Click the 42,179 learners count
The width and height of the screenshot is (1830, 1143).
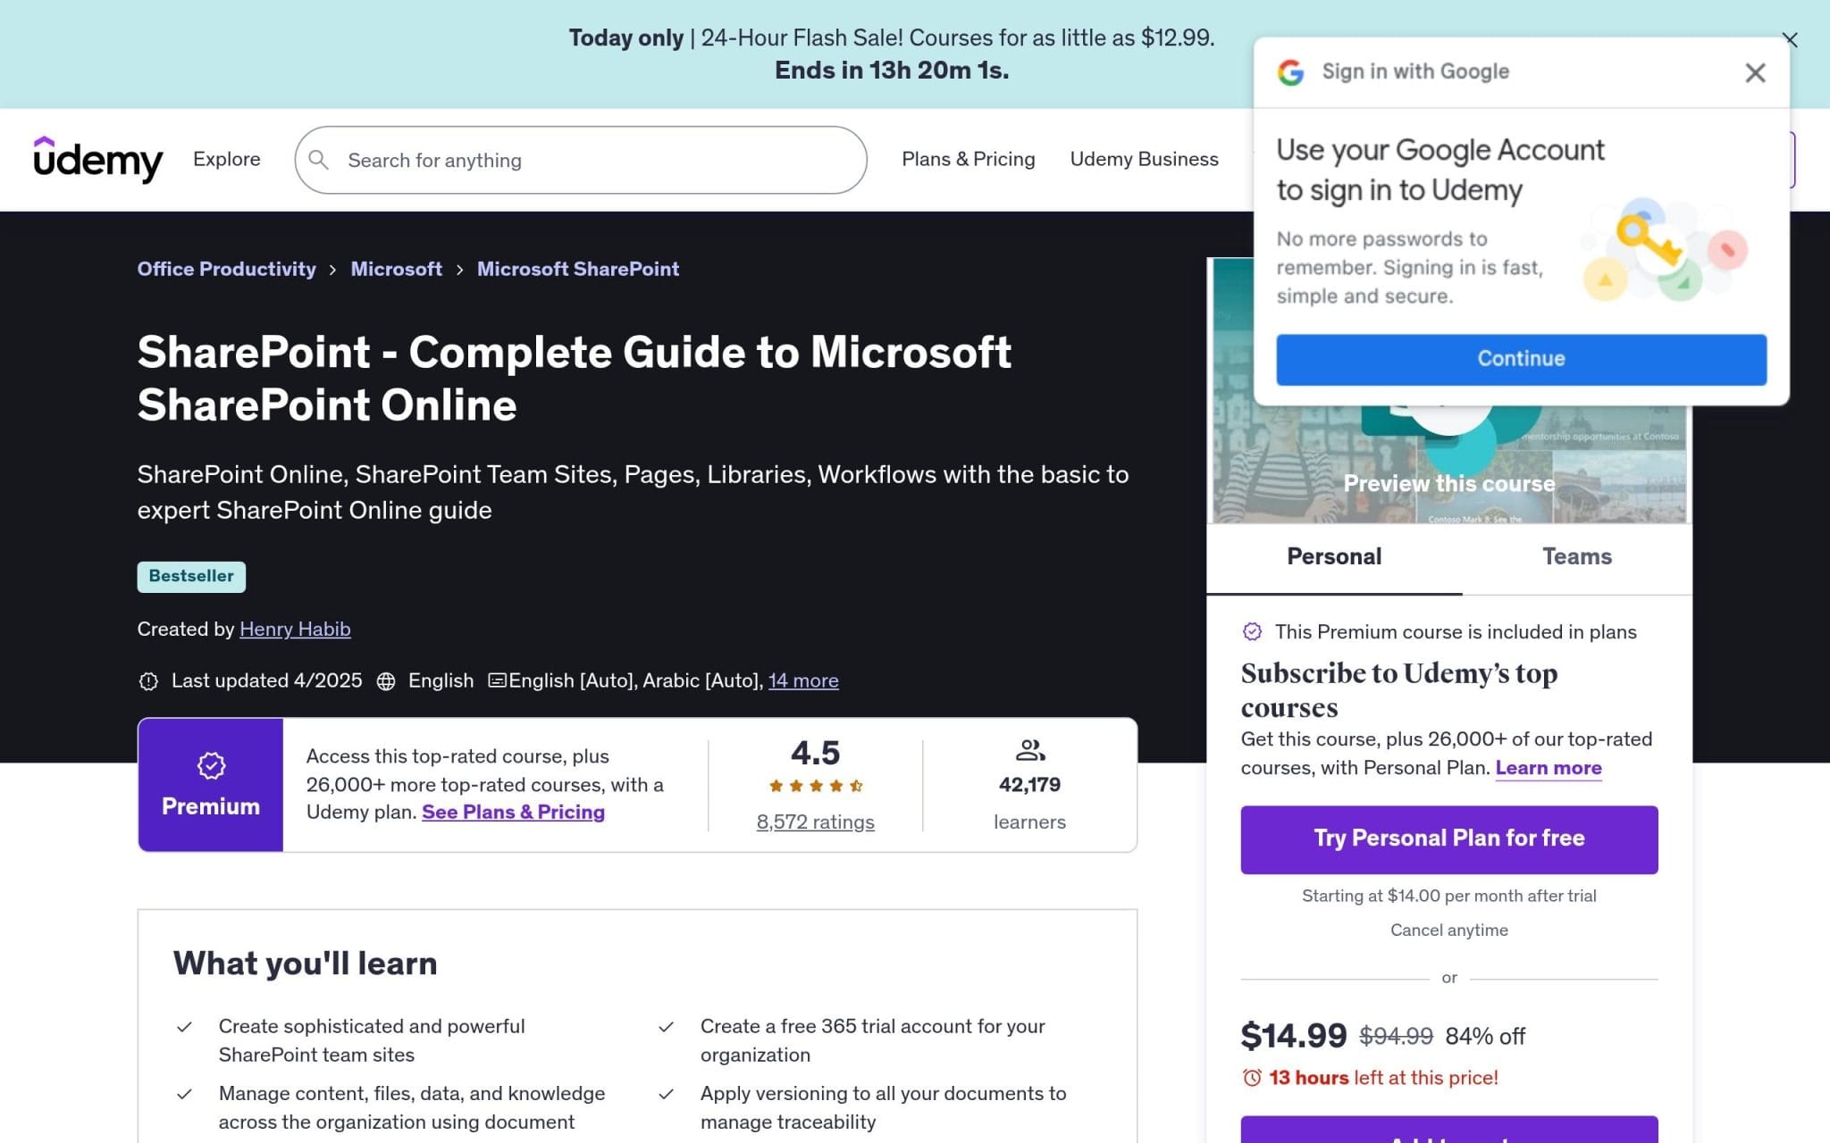1029,785
